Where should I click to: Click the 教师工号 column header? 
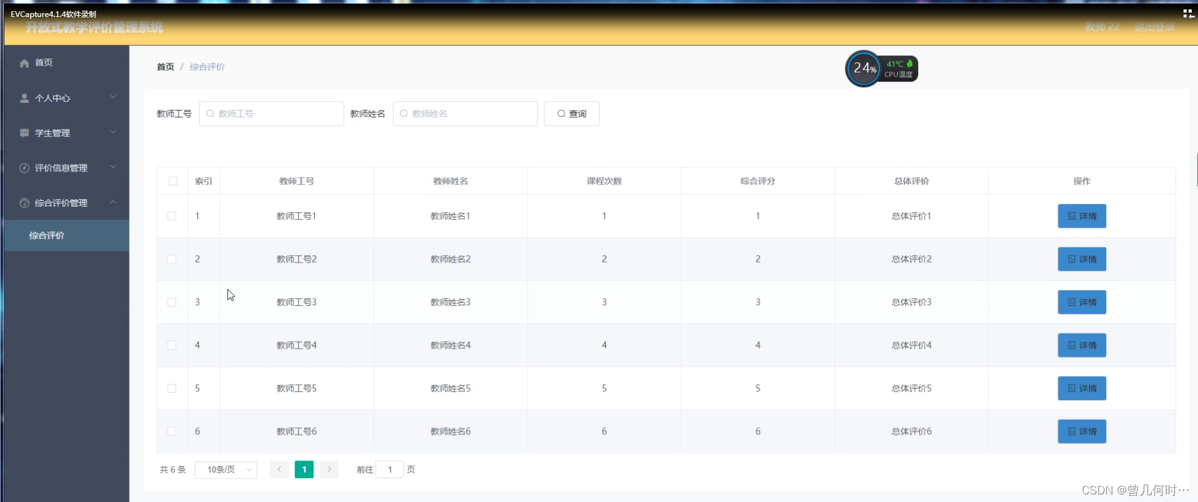(297, 181)
